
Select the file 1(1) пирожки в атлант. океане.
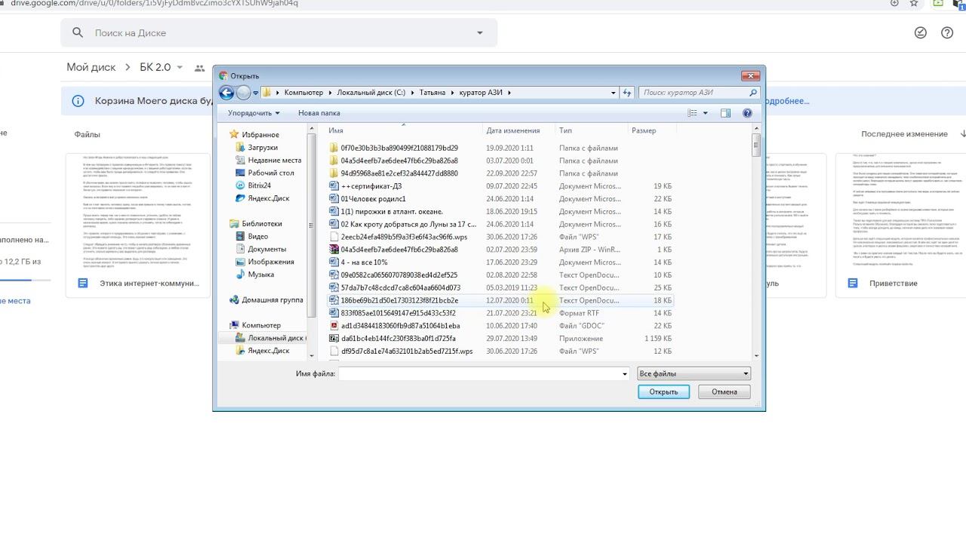click(x=392, y=211)
